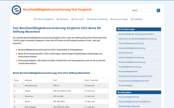Open Erwerbsunfähigkeitsversicherung sidebar link
The height and width of the screenshot is (108, 174).
(132, 48)
